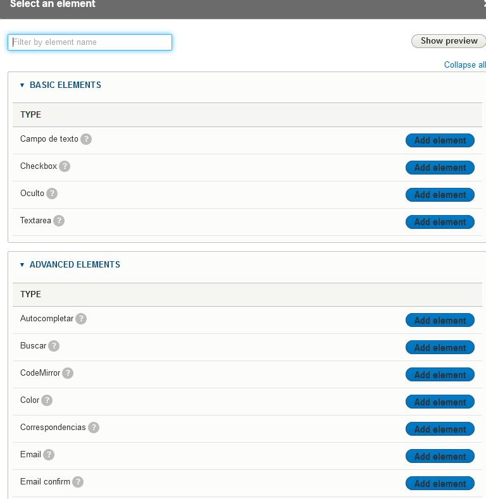Click the Email confirm label text
The width and height of the screenshot is (486, 499).
[x=45, y=481]
